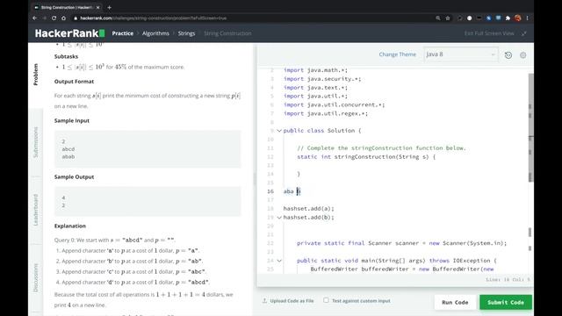This screenshot has height=316, width=562.
Task: Click the Submit Code button
Action: tap(506, 302)
